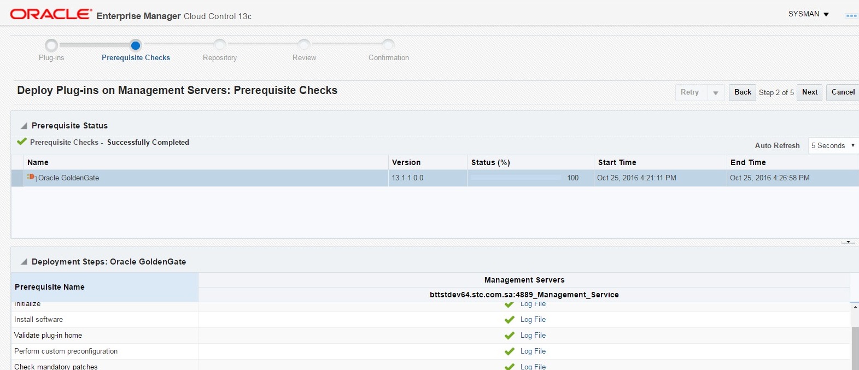This screenshot has height=370, width=859.
Task: Click the end time Oct 25, 2016 4:26:58 PM
Action: pos(770,178)
